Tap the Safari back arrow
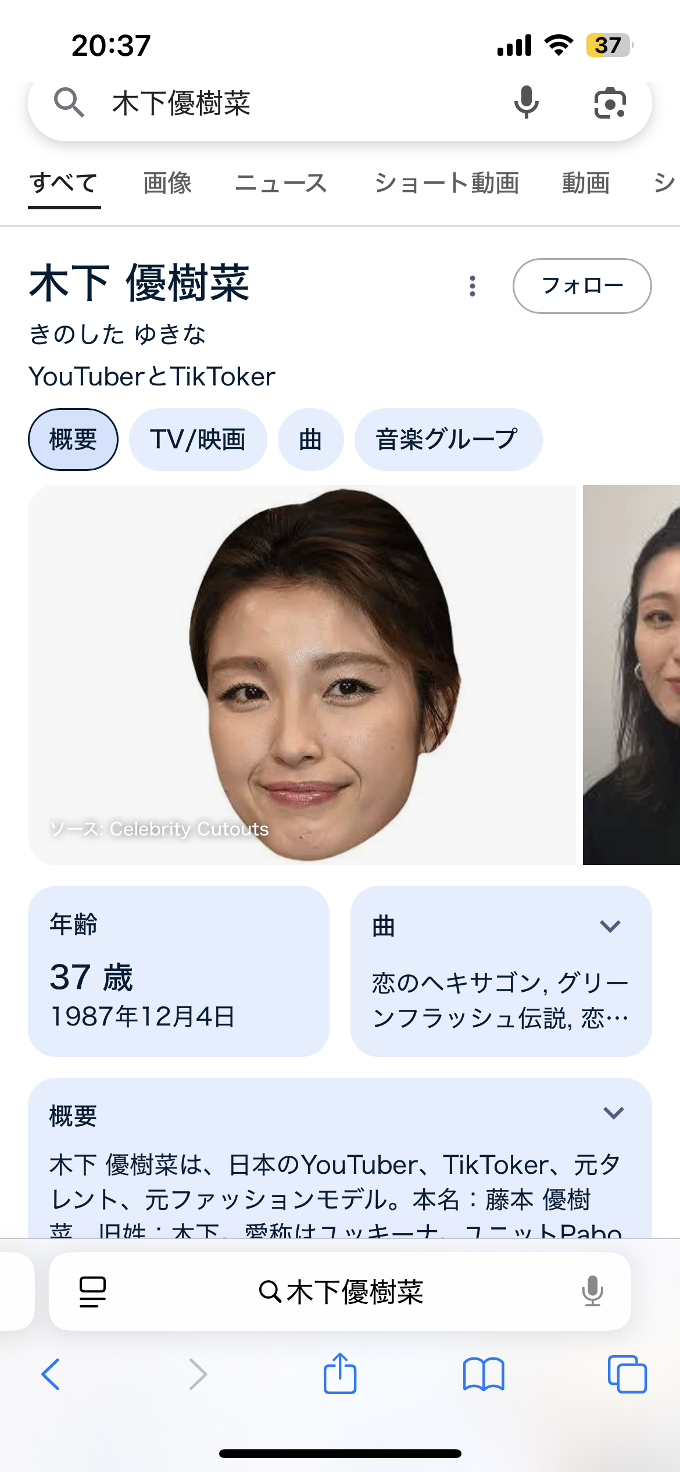The width and height of the screenshot is (680, 1472). 51,1374
